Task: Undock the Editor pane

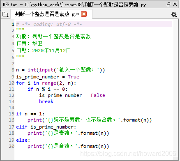Action: click(168, 5)
